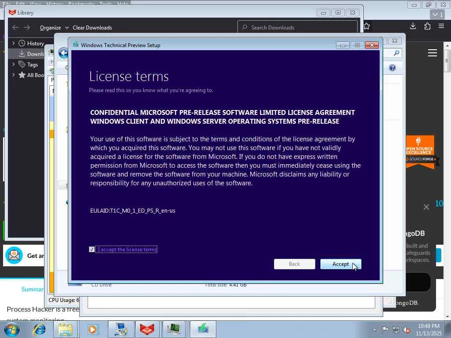Expand the History tree item
This screenshot has height=338, width=451.
13,43
